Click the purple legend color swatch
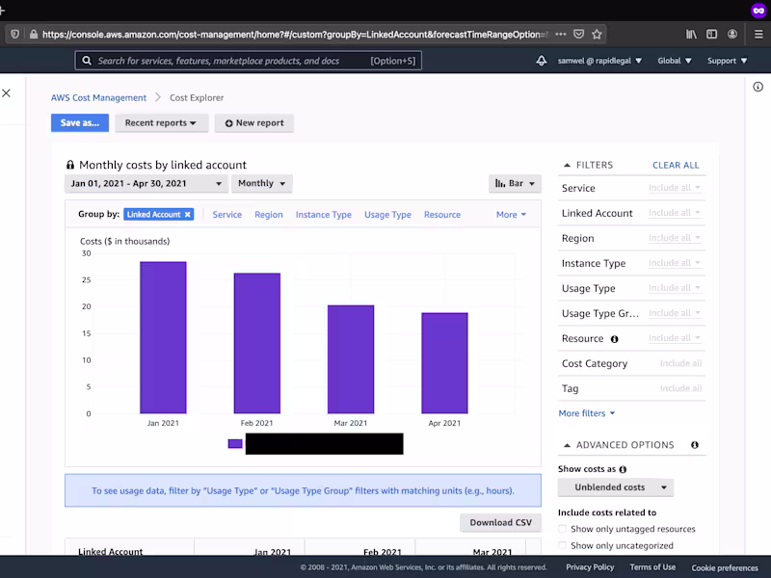This screenshot has width=771, height=578. coord(235,444)
